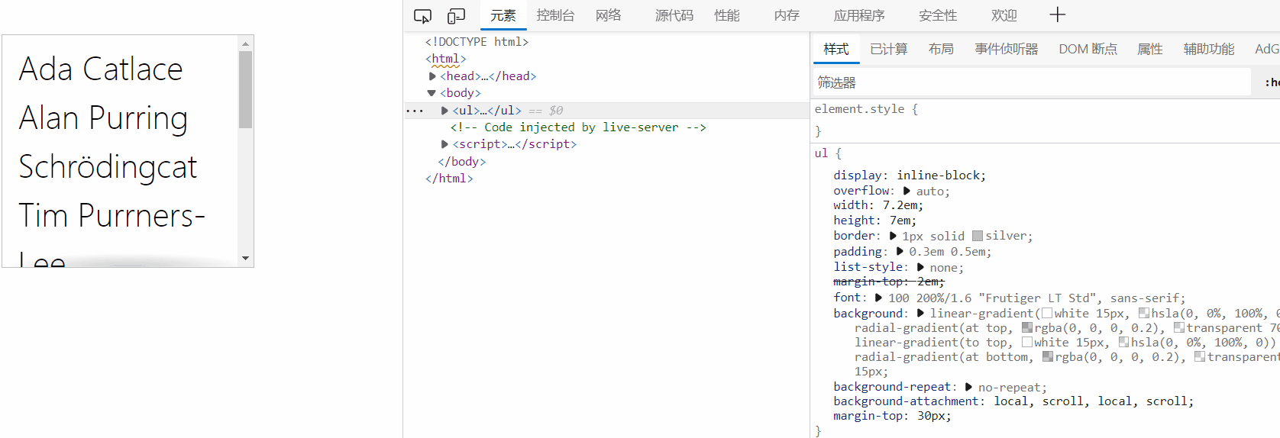Open the 欢迎 tab
Image resolution: width=1280 pixels, height=438 pixels.
(x=1004, y=15)
